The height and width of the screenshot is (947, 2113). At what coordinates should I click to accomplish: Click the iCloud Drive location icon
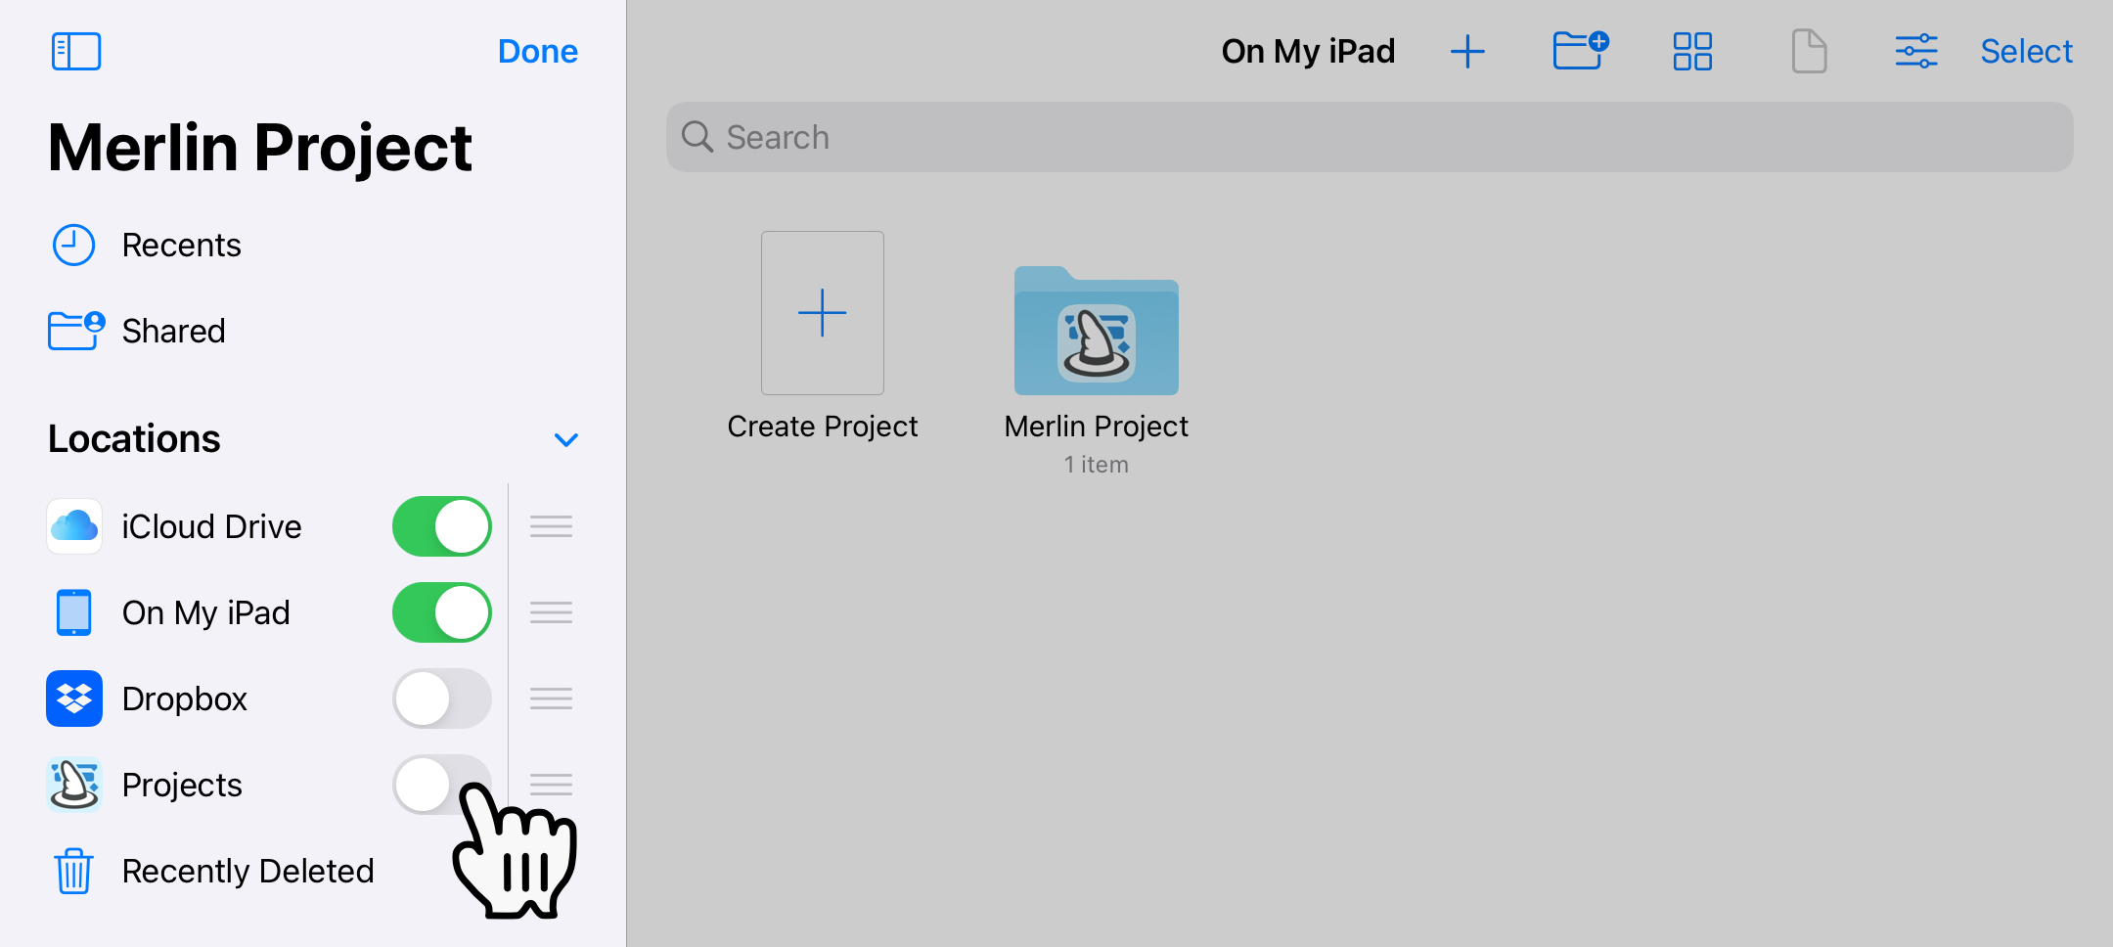click(73, 525)
